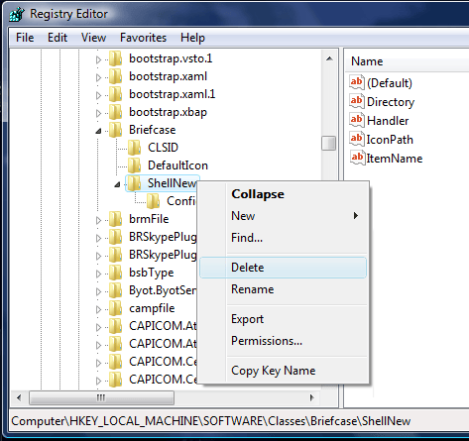
Task: Select the bootstrap.xaml.1 key label
Action: tap(173, 94)
